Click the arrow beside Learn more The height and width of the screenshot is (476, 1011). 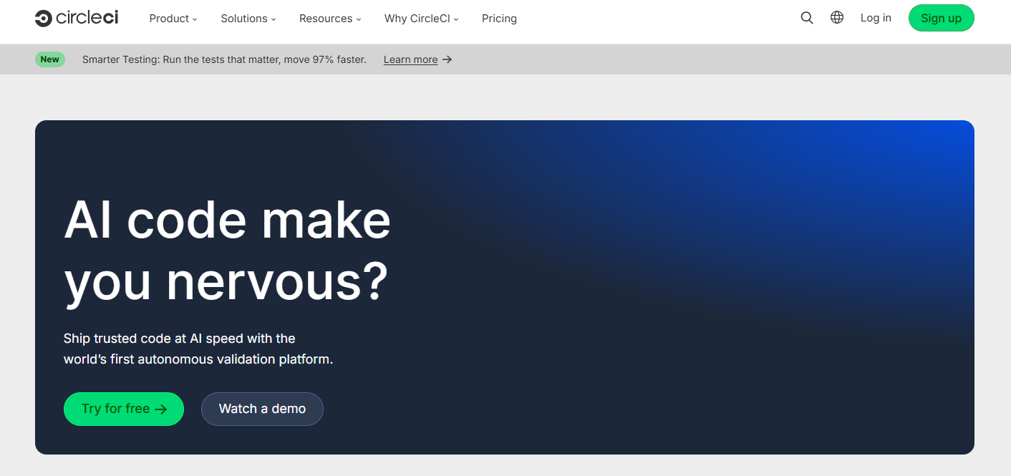click(x=448, y=59)
